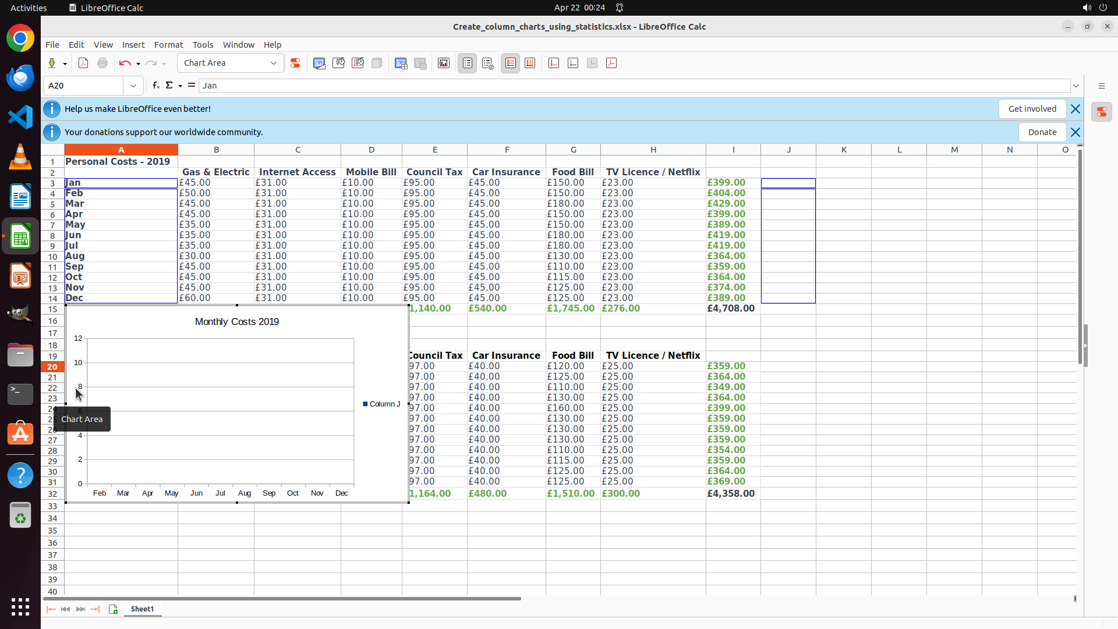Select the Sheet1 tab
Viewport: 1118px width, 629px height.
point(142,609)
